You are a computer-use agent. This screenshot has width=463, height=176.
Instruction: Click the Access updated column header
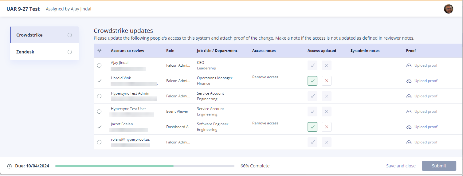pos(322,51)
